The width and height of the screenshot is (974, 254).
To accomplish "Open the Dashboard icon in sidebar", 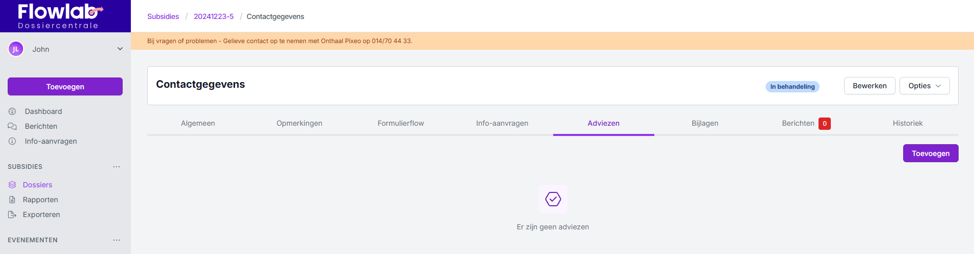I will tap(12, 111).
